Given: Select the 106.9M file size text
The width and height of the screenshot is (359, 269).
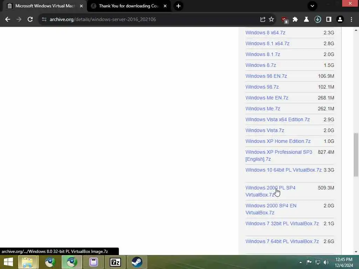Looking at the screenshot, I should 326,76.
